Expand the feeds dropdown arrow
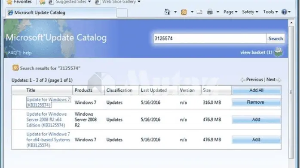The width and height of the screenshot is (300, 168). point(192,12)
